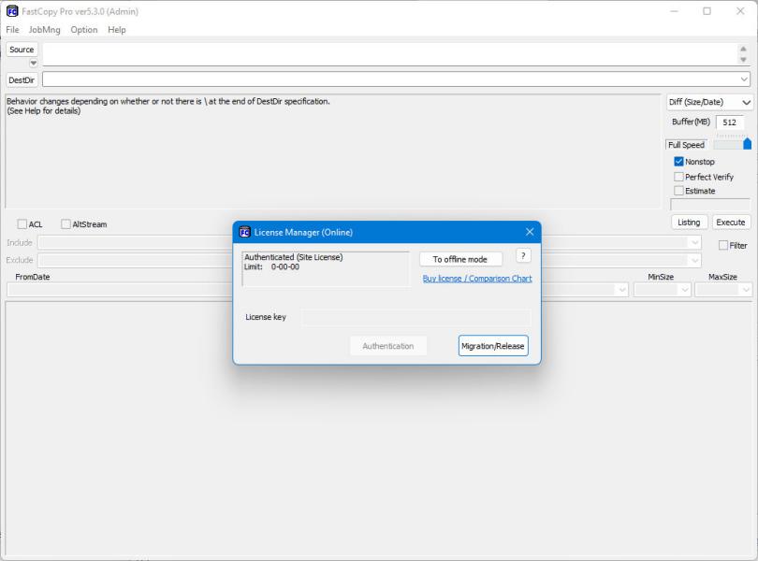This screenshot has height=561, width=758.
Task: Click the DestDir button
Action: click(22, 80)
